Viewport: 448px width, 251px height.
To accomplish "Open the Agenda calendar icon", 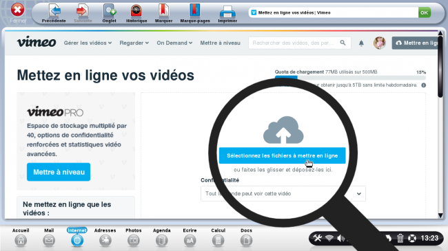I will click(x=162, y=241).
